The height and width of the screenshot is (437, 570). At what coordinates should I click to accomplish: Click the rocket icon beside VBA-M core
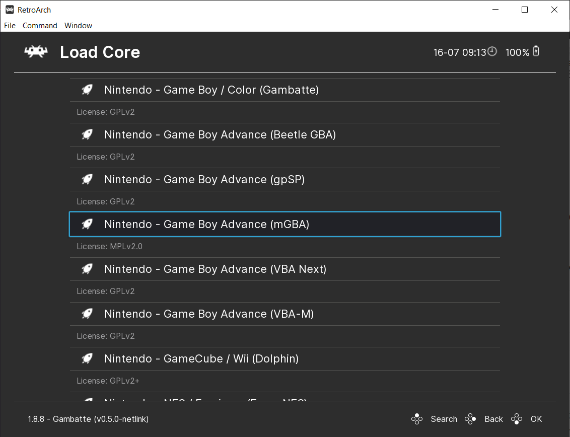tap(87, 313)
